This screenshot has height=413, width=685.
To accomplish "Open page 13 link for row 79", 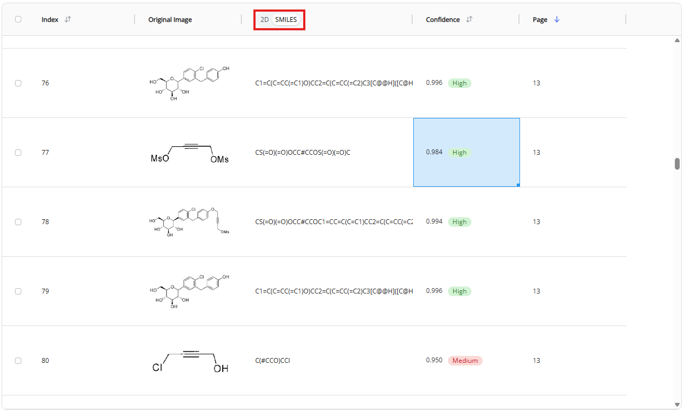I will coord(536,291).
